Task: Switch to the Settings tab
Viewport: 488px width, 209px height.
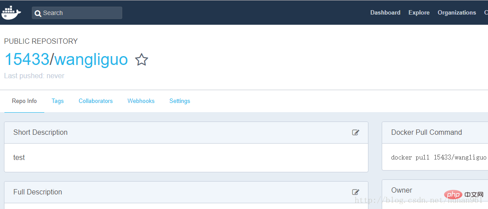Action: pyautogui.click(x=180, y=101)
